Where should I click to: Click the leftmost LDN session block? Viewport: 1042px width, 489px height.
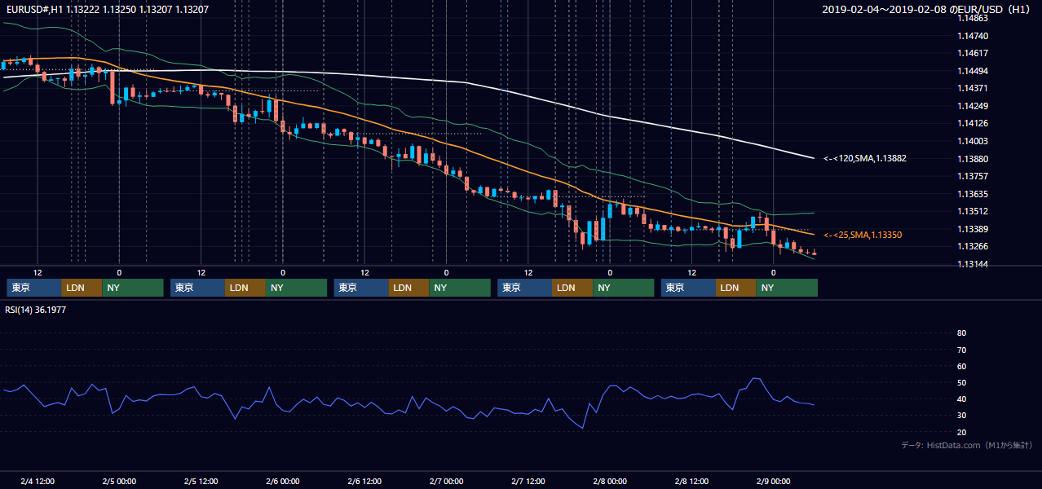tap(82, 288)
